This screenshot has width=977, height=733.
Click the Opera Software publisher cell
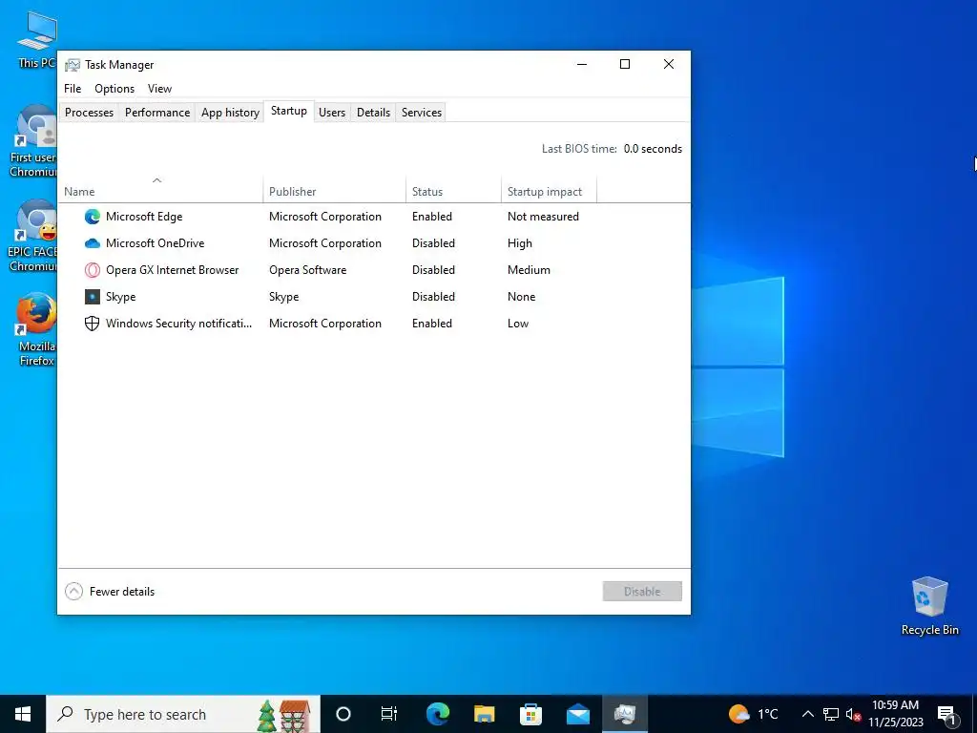(x=308, y=270)
